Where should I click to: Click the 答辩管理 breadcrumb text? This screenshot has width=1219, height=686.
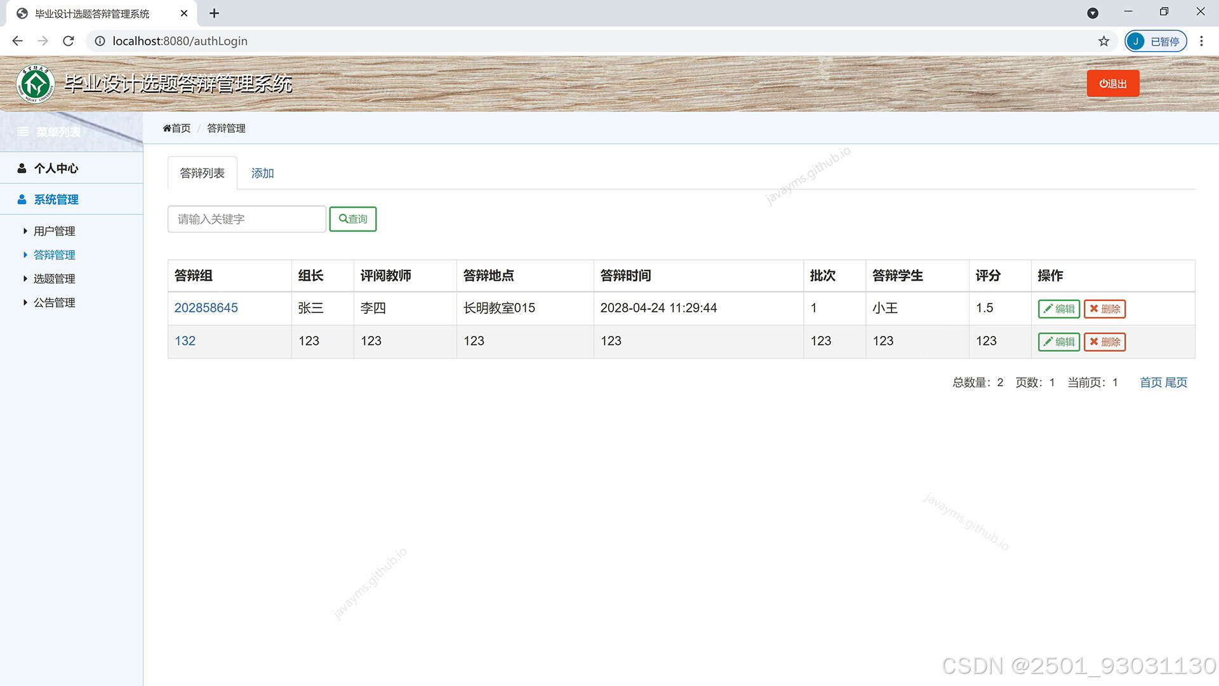point(226,128)
